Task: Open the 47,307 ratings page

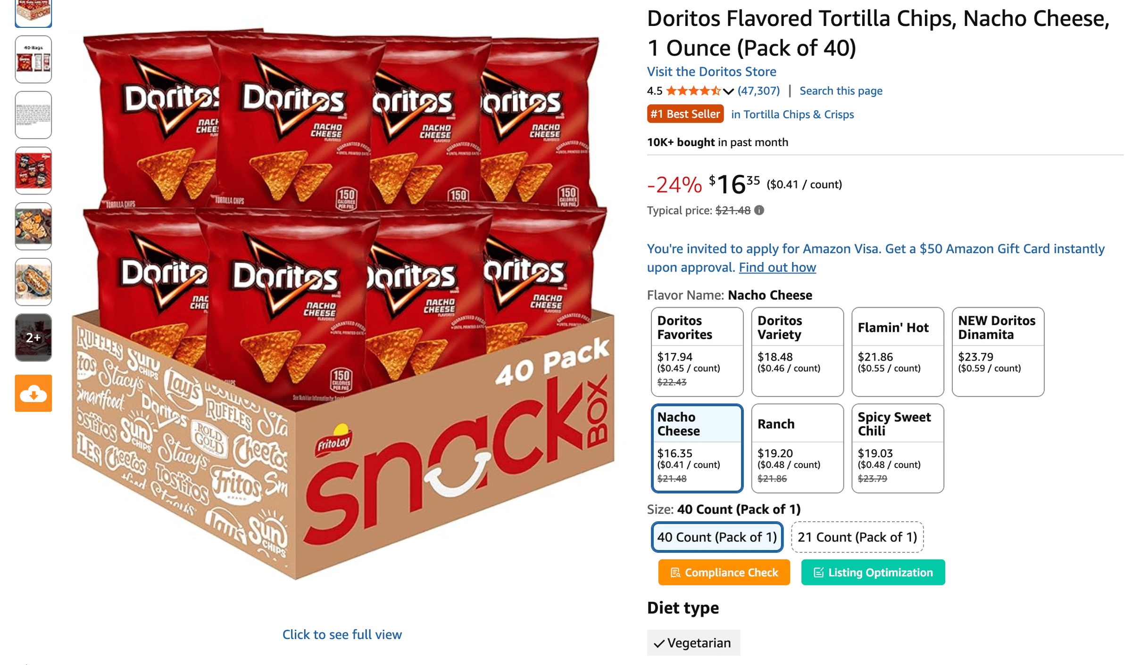Action: coord(758,91)
